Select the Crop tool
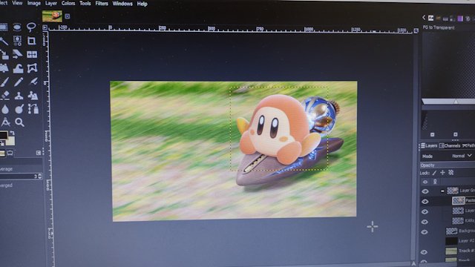This screenshot has height=267, width=475. click(x=31, y=41)
